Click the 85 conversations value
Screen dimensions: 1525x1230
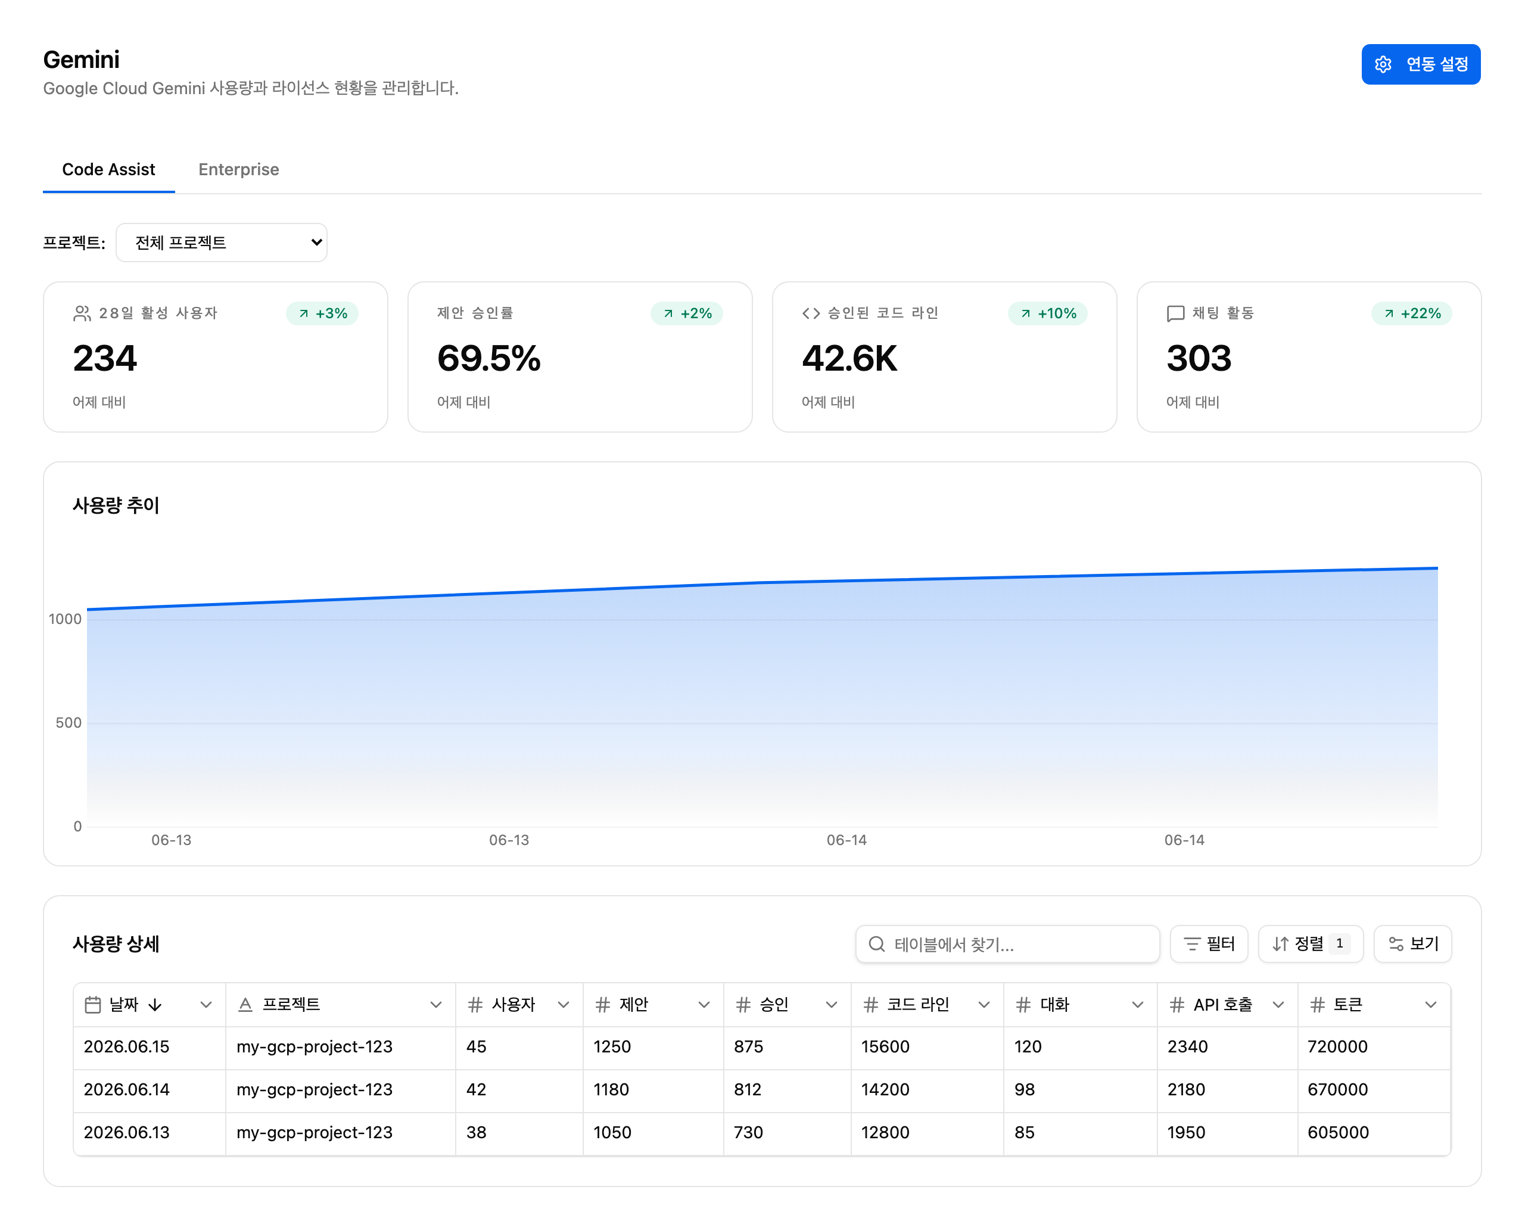[x=1024, y=1132]
